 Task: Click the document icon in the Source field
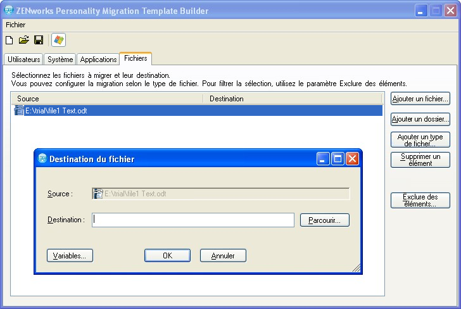pos(98,194)
